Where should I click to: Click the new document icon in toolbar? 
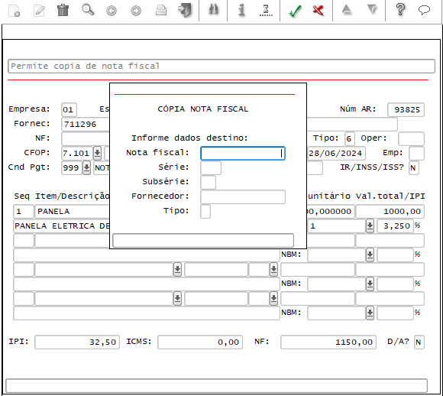pyautogui.click(x=14, y=11)
